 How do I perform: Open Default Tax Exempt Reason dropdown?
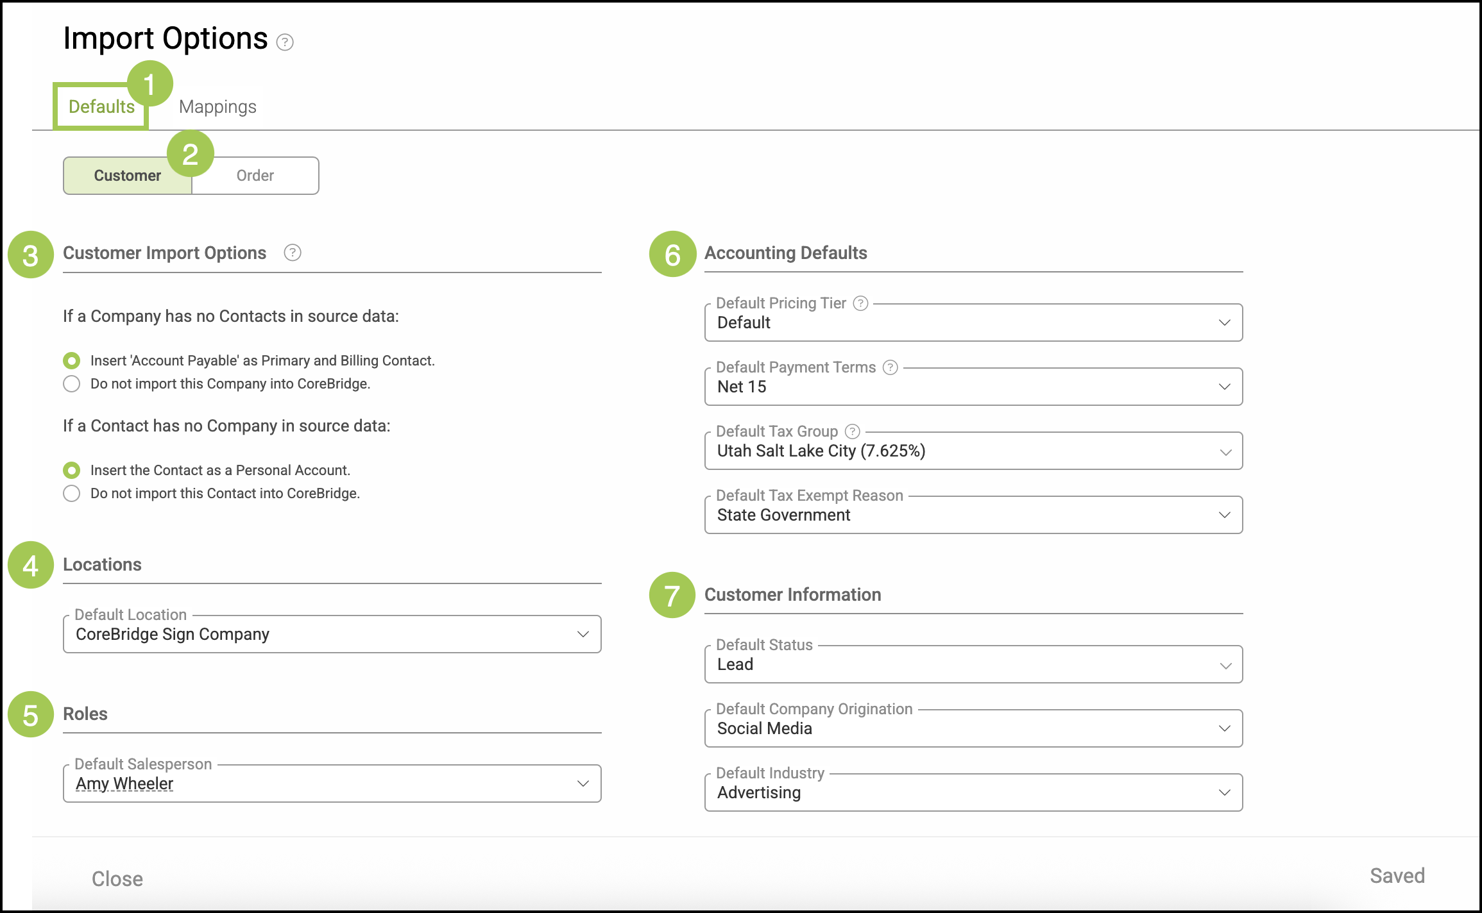[973, 515]
